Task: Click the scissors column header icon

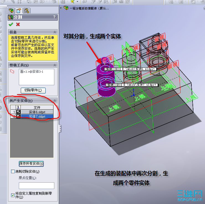Action: click(18, 107)
